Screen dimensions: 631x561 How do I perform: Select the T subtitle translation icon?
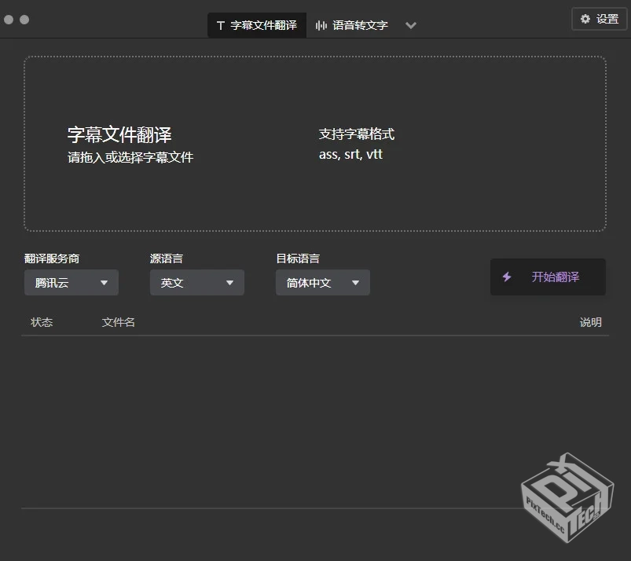tap(219, 24)
